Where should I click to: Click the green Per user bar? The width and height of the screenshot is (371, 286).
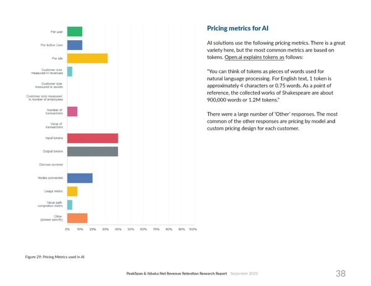click(74, 32)
